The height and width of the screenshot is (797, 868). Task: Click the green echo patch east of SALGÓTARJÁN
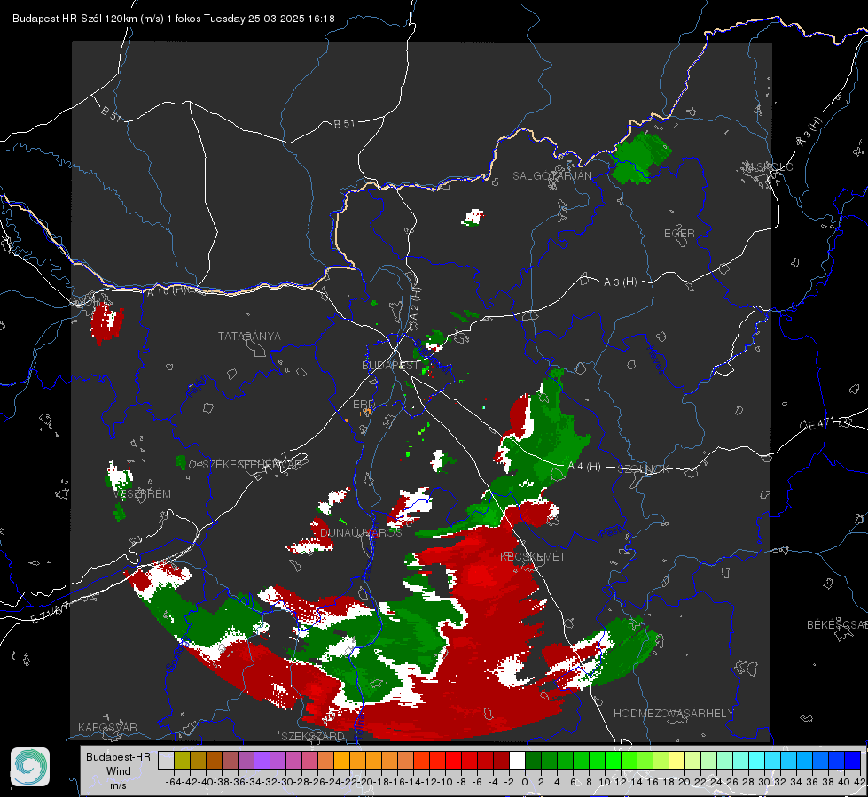click(x=640, y=157)
